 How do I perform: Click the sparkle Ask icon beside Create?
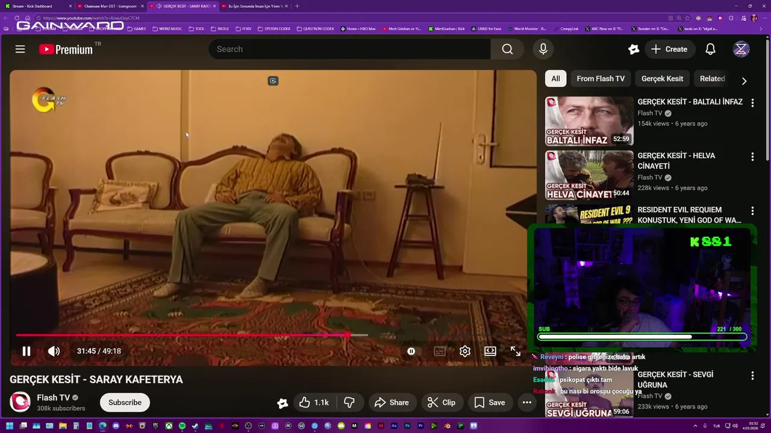[633, 49]
